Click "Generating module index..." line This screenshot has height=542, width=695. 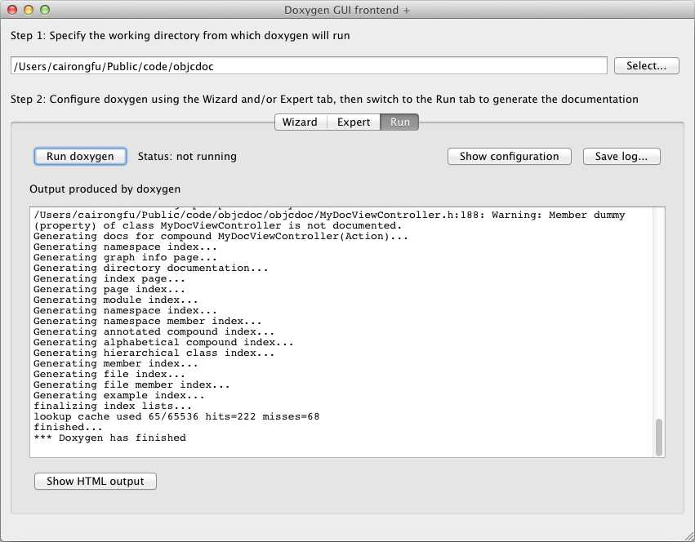tap(116, 300)
